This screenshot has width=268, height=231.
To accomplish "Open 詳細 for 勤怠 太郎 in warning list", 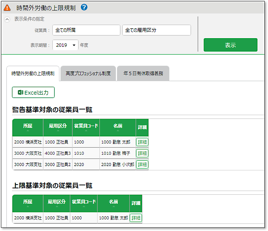I will [142, 142].
